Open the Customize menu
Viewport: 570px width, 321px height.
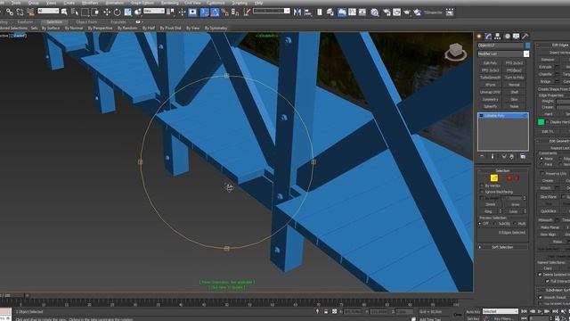tap(216, 3)
